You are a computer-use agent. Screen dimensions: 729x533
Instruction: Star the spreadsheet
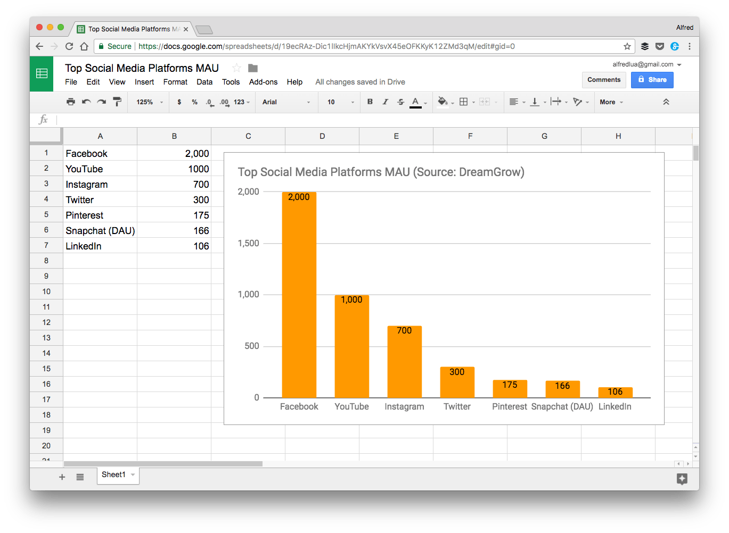[x=236, y=68]
